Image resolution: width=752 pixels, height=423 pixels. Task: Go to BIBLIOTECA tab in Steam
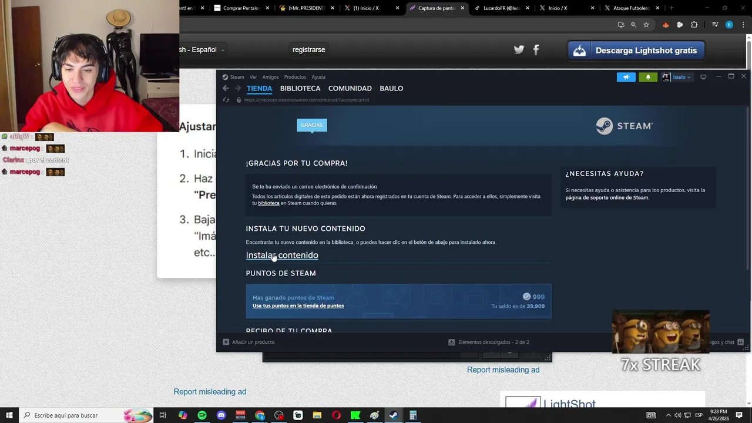[x=300, y=88]
